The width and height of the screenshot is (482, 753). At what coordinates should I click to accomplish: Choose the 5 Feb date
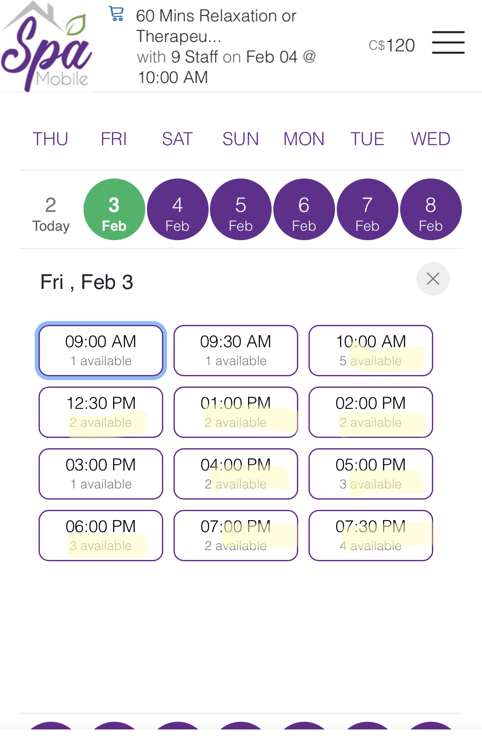(241, 209)
